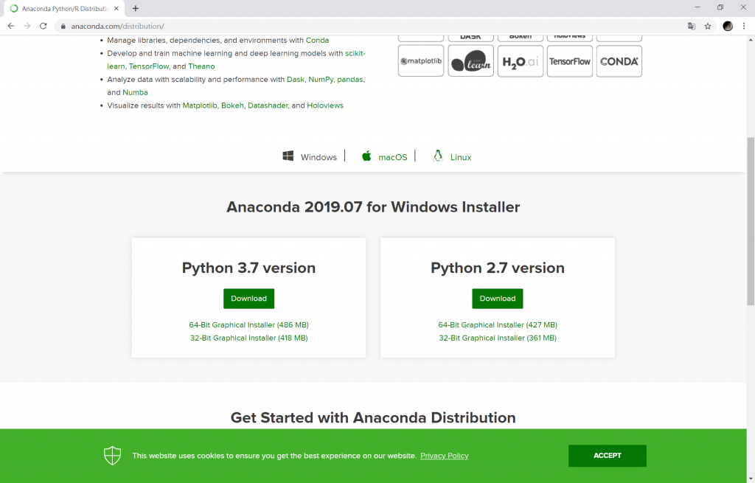Click the scikit-learn logo tile
The height and width of the screenshot is (483, 755).
coord(471,61)
